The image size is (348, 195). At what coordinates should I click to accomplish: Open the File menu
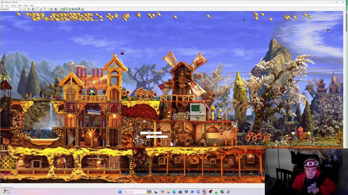[x=2, y=5]
